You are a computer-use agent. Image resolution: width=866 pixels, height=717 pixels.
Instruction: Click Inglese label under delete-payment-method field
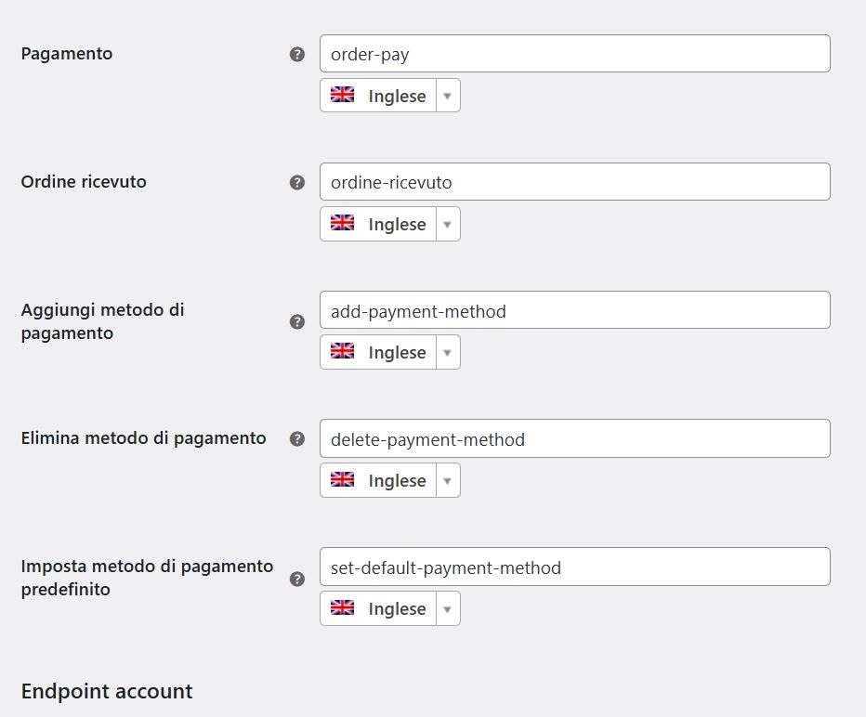point(397,480)
